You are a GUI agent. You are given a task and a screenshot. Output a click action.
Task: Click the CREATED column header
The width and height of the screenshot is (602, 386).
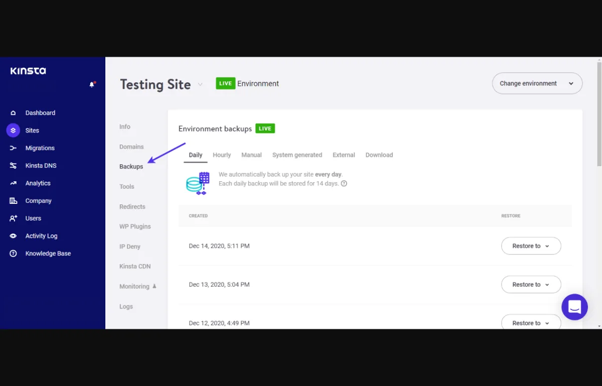pyautogui.click(x=198, y=216)
